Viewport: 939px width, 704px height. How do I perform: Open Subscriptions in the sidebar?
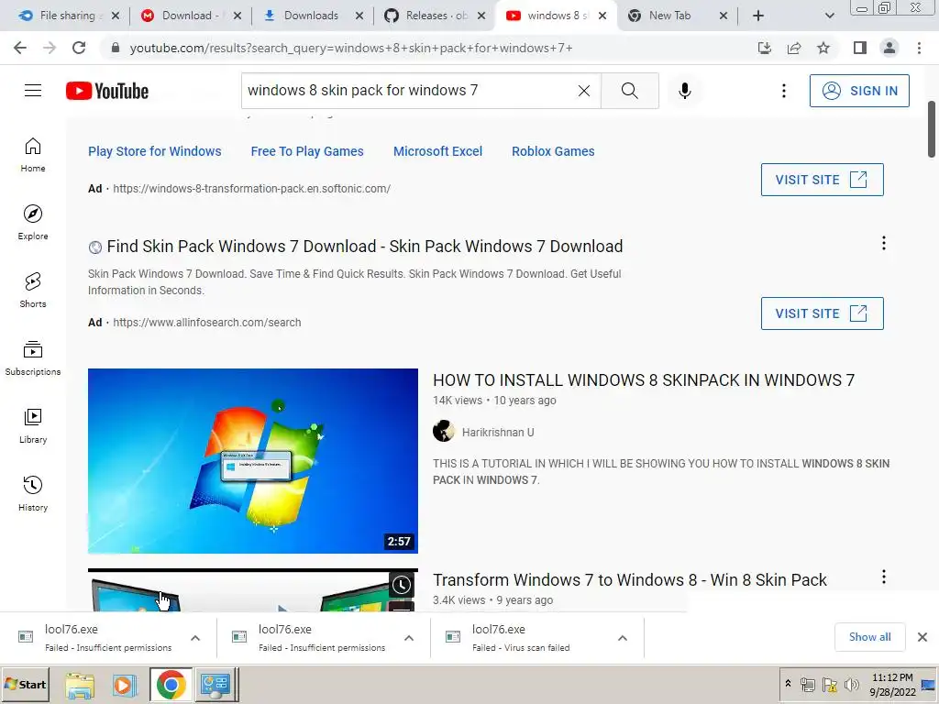(33, 358)
